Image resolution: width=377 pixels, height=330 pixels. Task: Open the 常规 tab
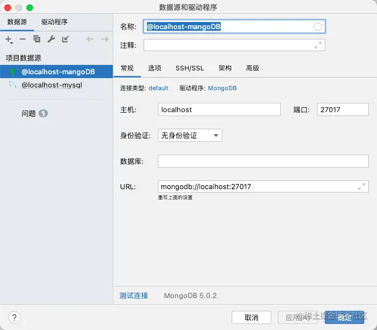[127, 68]
